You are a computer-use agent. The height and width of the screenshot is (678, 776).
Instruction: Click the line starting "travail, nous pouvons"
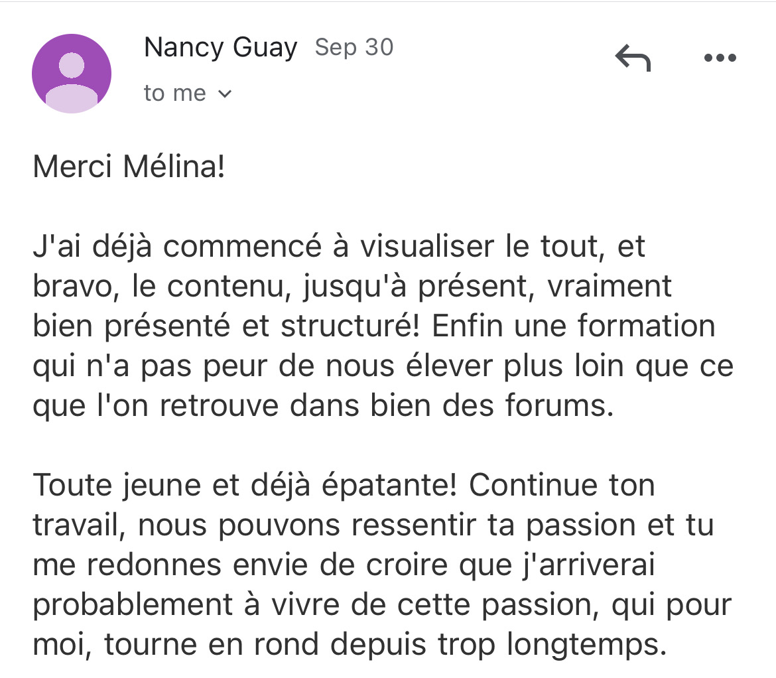tap(373, 525)
